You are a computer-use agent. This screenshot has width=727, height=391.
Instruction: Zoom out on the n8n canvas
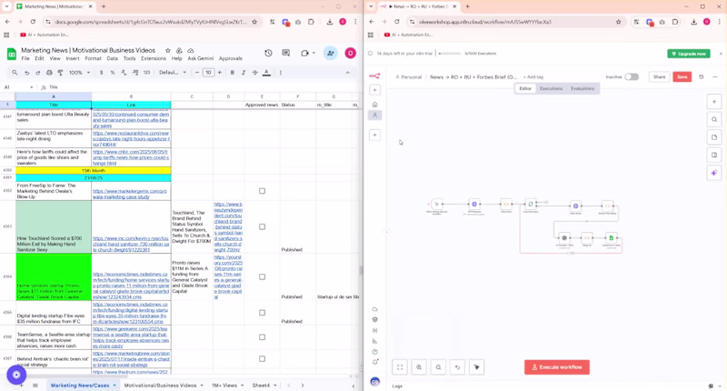point(438,367)
